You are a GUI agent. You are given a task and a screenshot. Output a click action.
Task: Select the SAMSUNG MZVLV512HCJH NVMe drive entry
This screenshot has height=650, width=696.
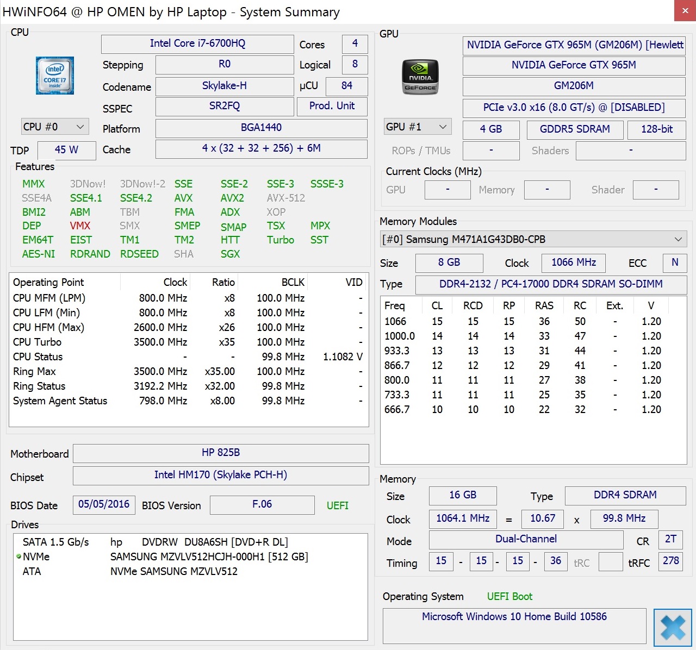190,557
